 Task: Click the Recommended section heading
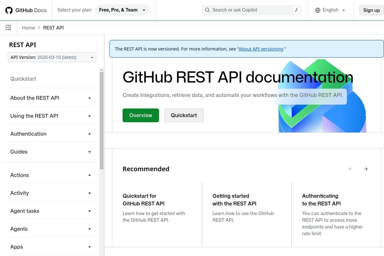pyautogui.click(x=146, y=169)
